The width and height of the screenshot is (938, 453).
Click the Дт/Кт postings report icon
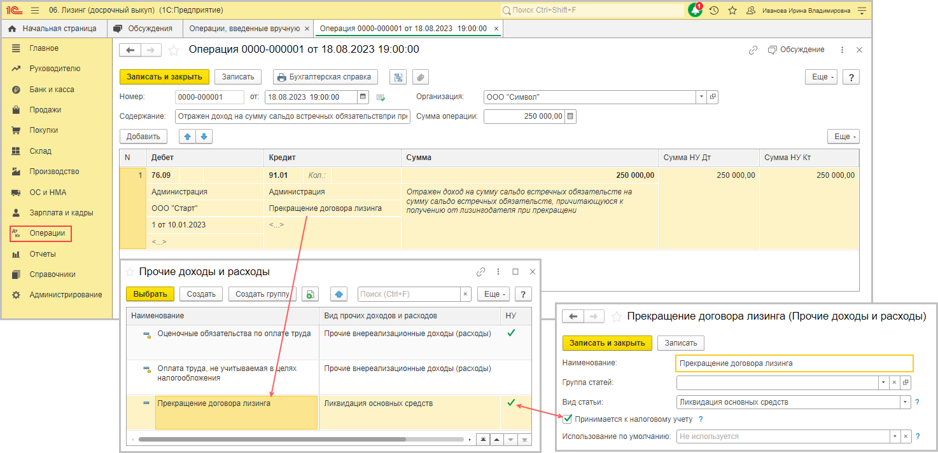point(398,77)
